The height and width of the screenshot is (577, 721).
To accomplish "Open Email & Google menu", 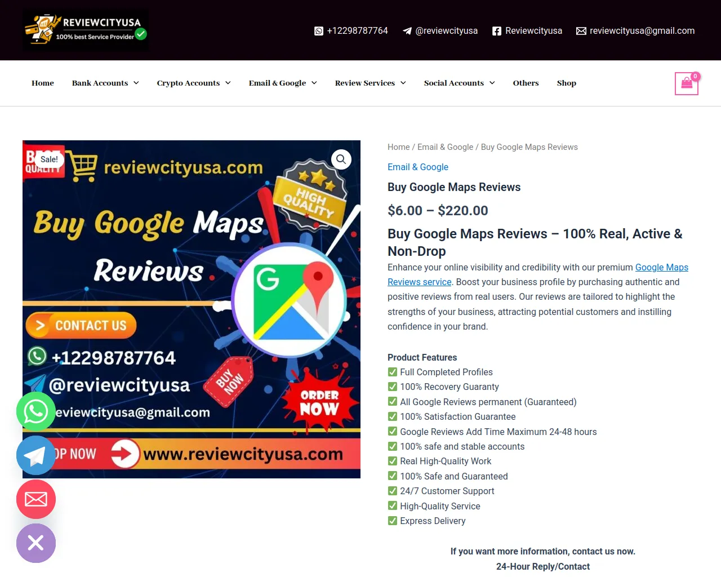I will [278, 83].
